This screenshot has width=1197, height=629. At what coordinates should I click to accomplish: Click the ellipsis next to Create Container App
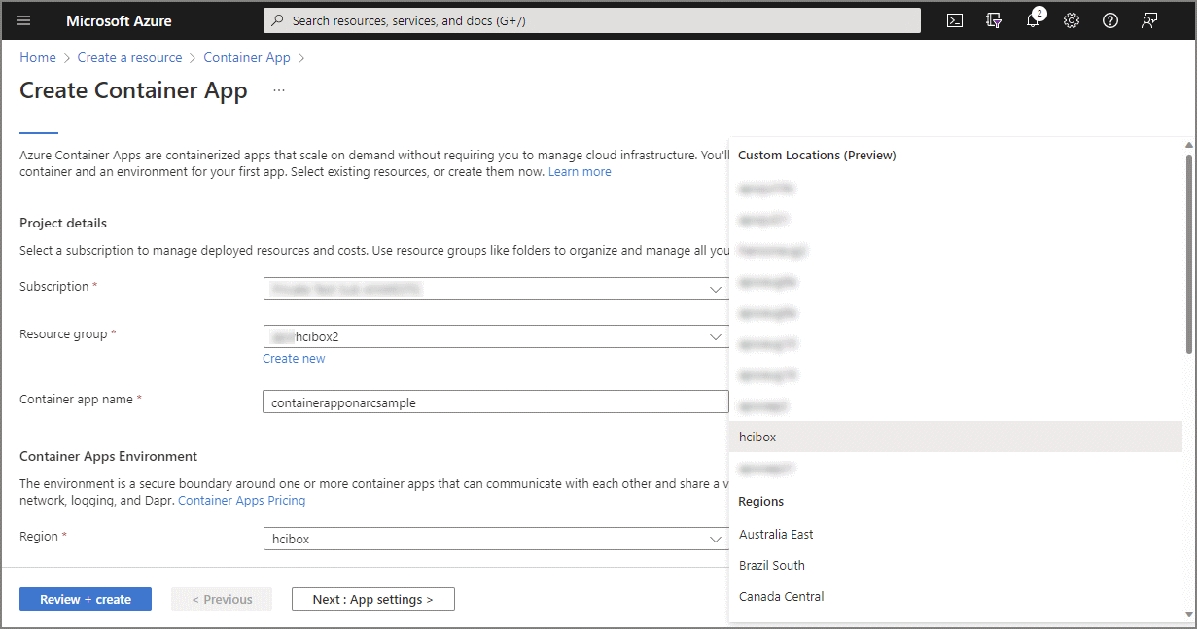tap(279, 90)
